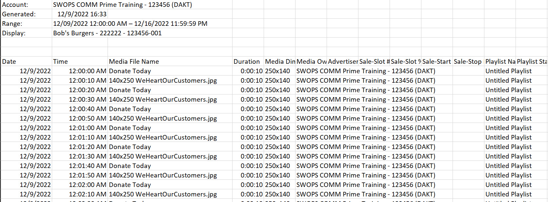548x202 pixels.
Task: Select the Sale-Stop header cell
Action: (x=468, y=62)
